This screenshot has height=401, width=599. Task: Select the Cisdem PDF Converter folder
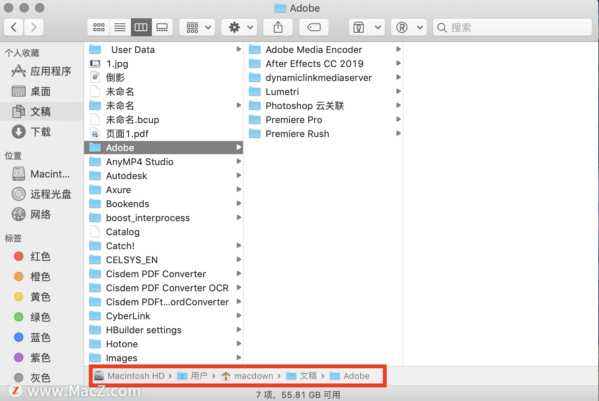coord(164,274)
